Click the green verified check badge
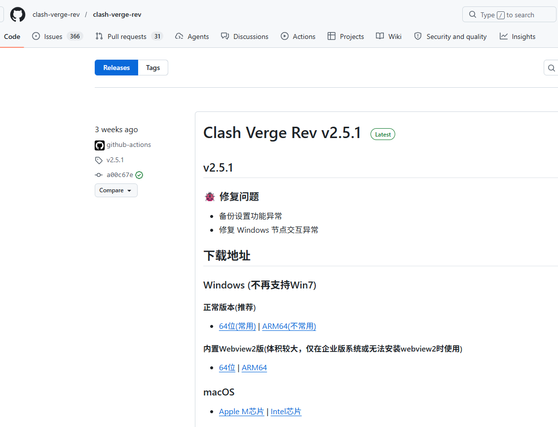The width and height of the screenshot is (558, 427). pyautogui.click(x=139, y=175)
